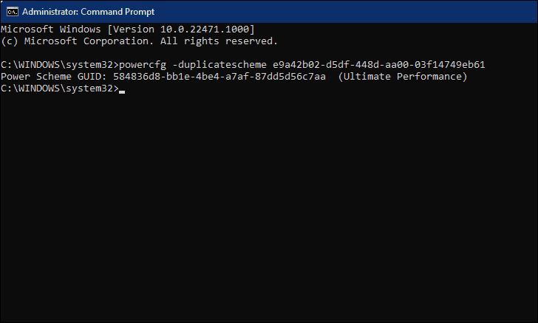Click the GUID starting with e9a42b02
538x323 pixels.
click(379, 65)
